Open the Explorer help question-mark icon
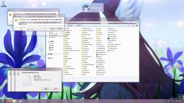 (137, 25)
